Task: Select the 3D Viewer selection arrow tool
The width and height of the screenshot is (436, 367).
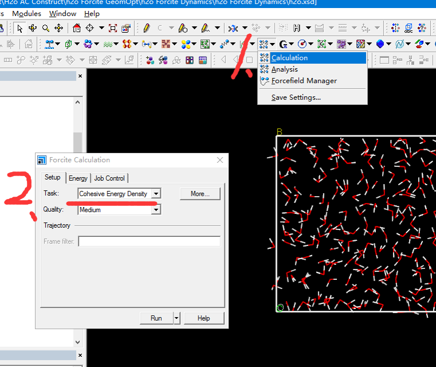Action: pos(20,28)
